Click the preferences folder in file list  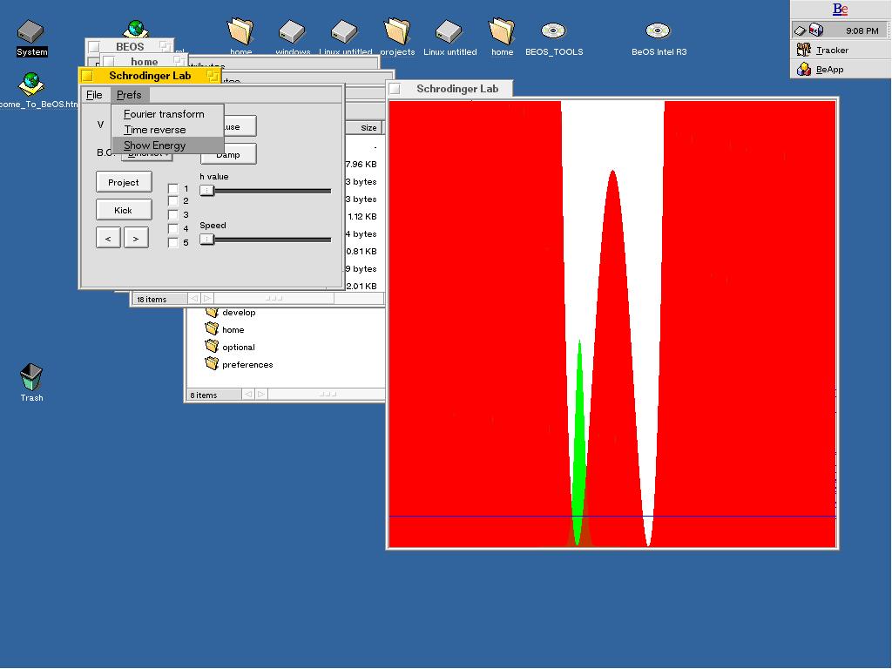tap(239, 365)
